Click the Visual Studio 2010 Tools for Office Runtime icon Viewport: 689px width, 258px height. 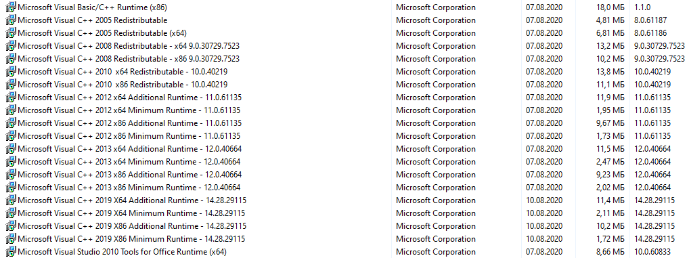pos(11,252)
